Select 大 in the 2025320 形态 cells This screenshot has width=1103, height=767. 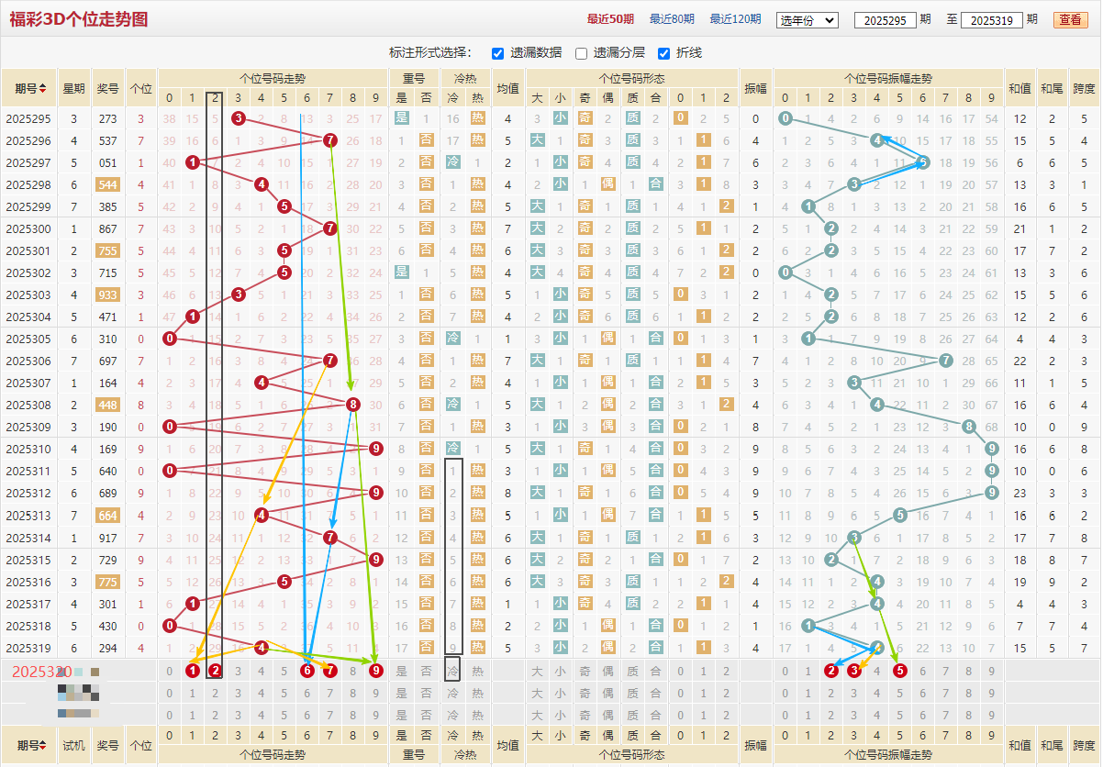click(x=538, y=671)
